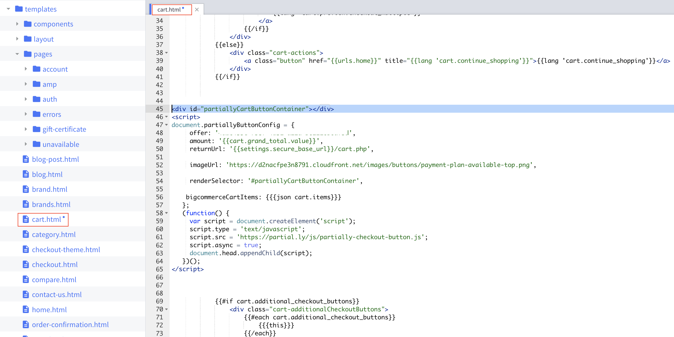Viewport: 674px width, 337px height.
Task: Expand the account folder arrow
Action: point(26,69)
